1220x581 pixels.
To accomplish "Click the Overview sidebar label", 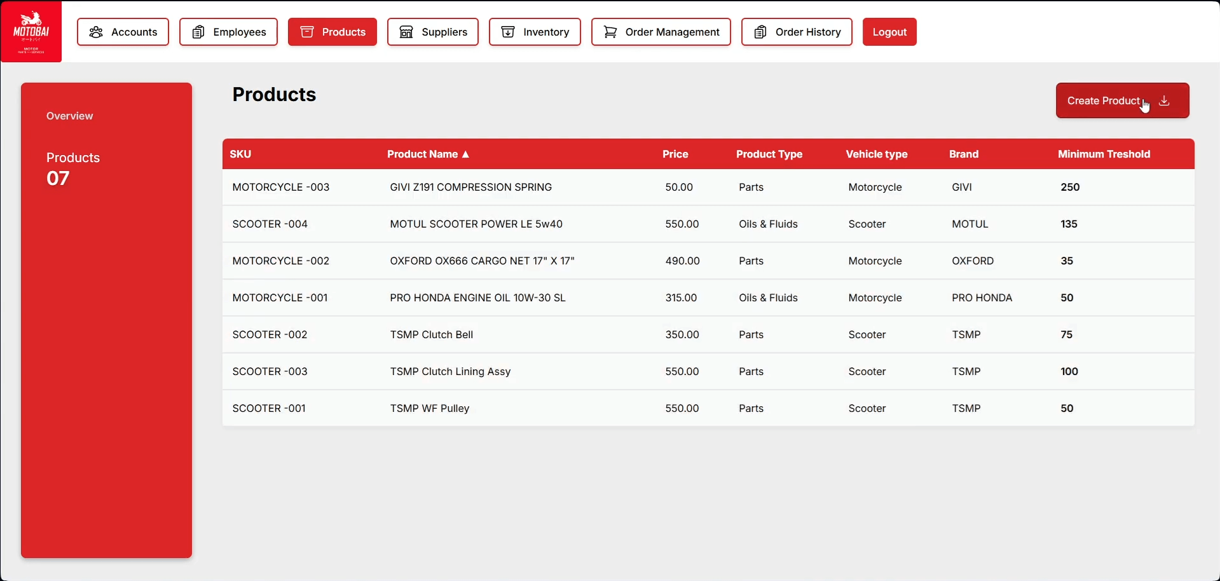I will (x=69, y=116).
